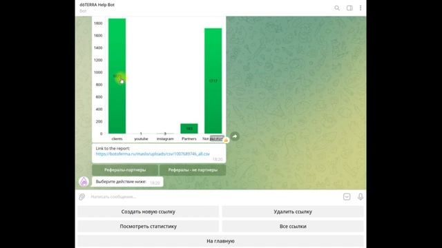Click the 'Partners' axis label
Screen dimensions: 442x248
[x=189, y=139]
